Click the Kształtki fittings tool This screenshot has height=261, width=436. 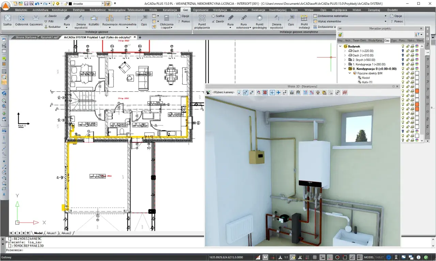coord(94,20)
